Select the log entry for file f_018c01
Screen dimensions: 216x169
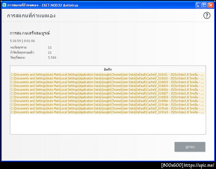pos(108,75)
